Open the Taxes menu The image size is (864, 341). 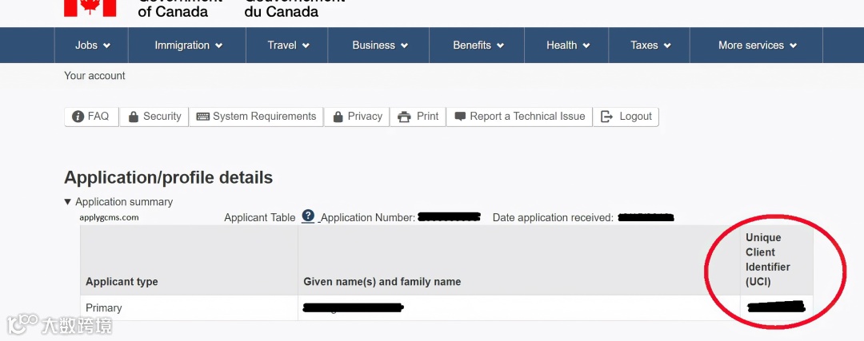coord(650,46)
